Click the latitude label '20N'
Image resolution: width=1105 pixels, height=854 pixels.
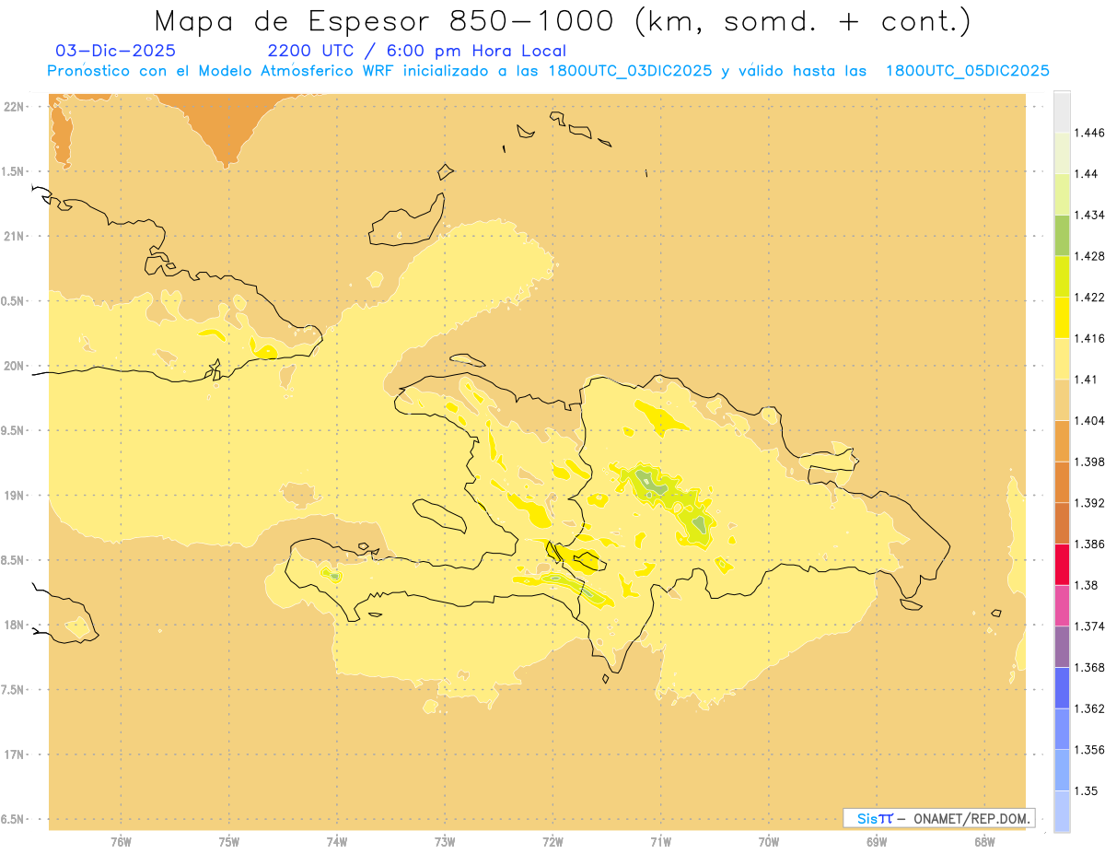(x=14, y=366)
